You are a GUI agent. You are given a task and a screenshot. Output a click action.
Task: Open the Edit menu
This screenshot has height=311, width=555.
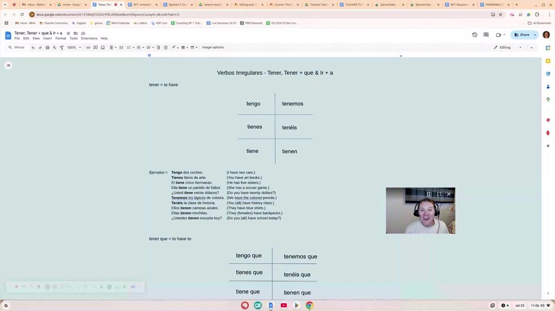26,38
